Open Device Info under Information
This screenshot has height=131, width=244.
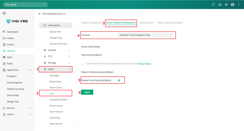click(x=55, y=32)
